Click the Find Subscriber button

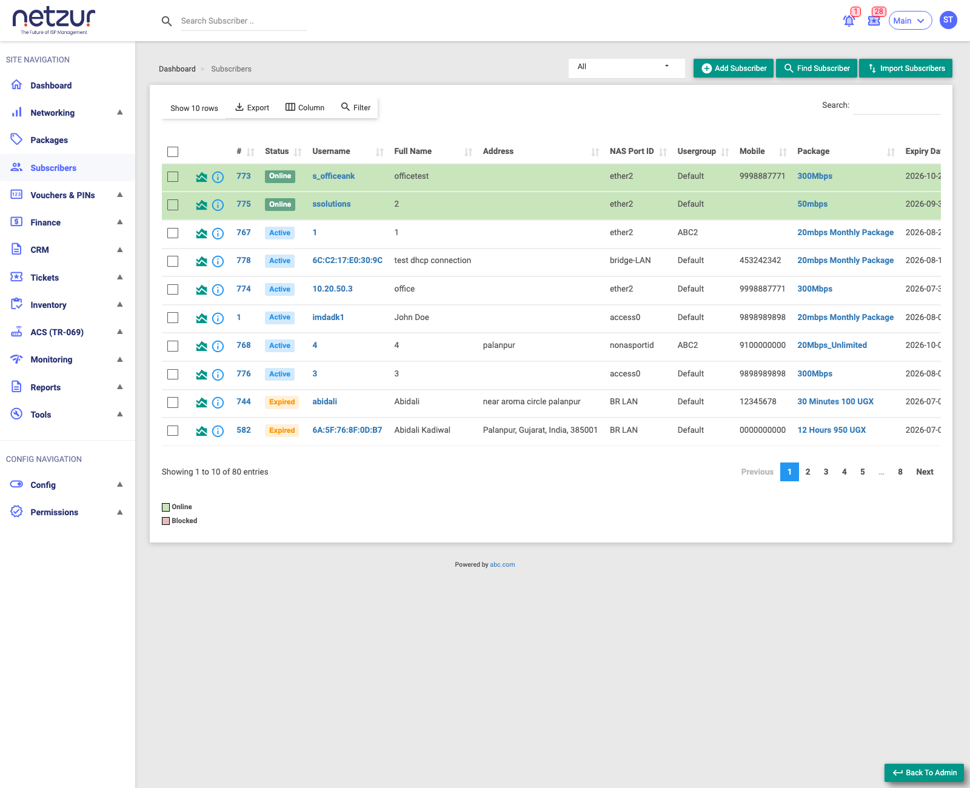(x=817, y=68)
